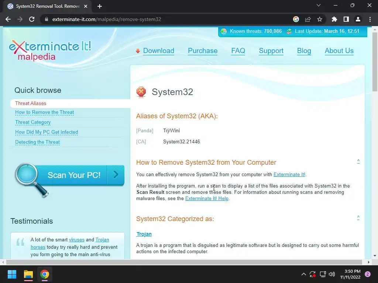Open the notification count badge
This screenshot has height=283, width=378.
368,274
